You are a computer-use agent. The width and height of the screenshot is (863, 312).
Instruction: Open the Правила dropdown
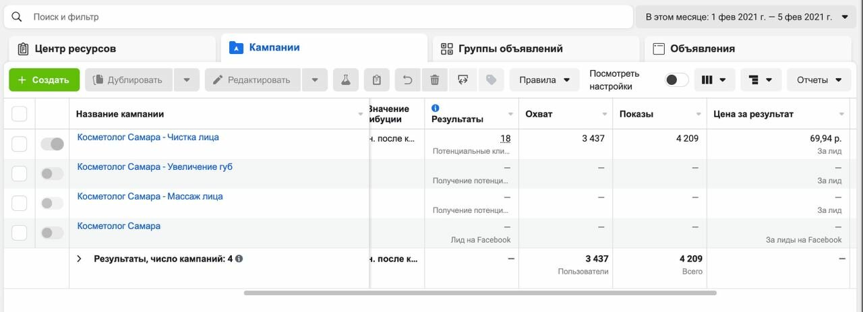tap(544, 80)
